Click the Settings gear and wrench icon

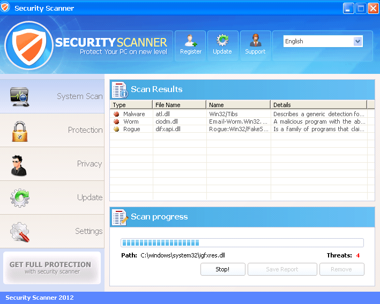click(20, 231)
